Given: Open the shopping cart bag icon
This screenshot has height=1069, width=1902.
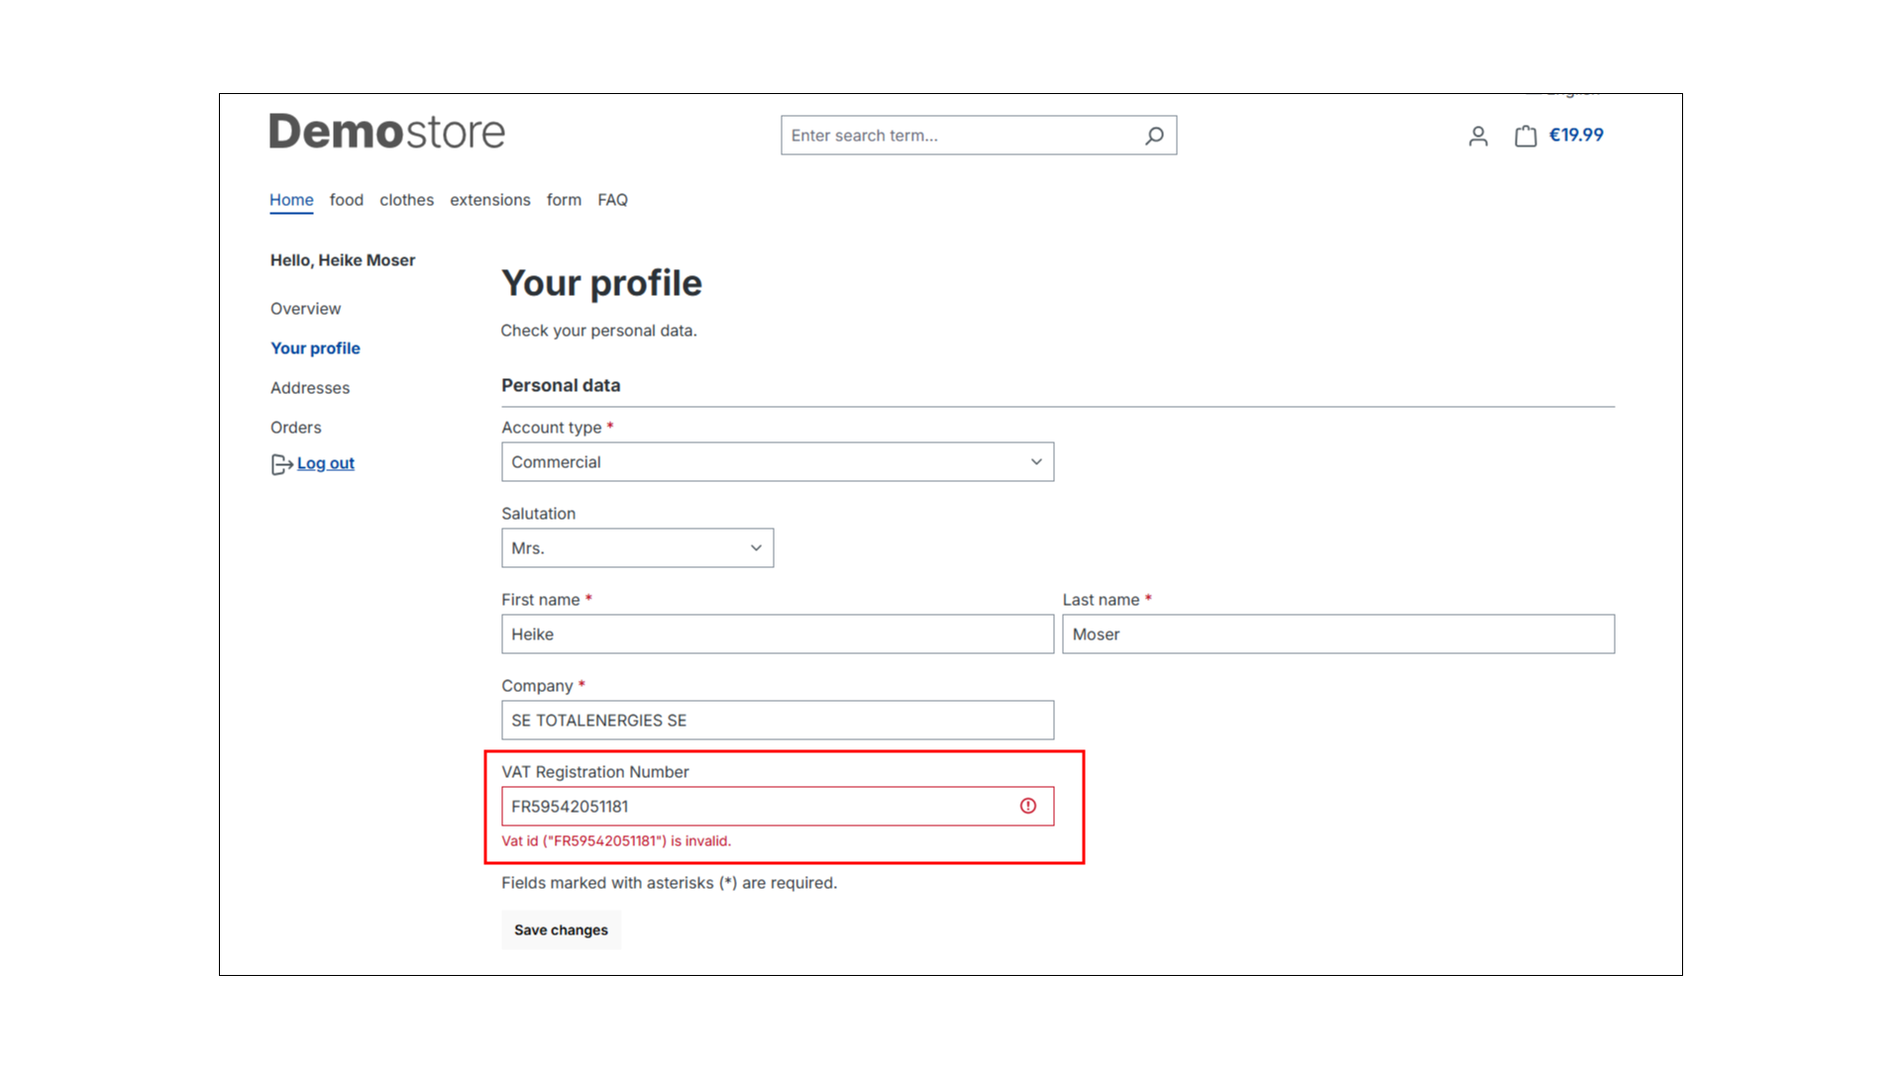Looking at the screenshot, I should (x=1526, y=136).
